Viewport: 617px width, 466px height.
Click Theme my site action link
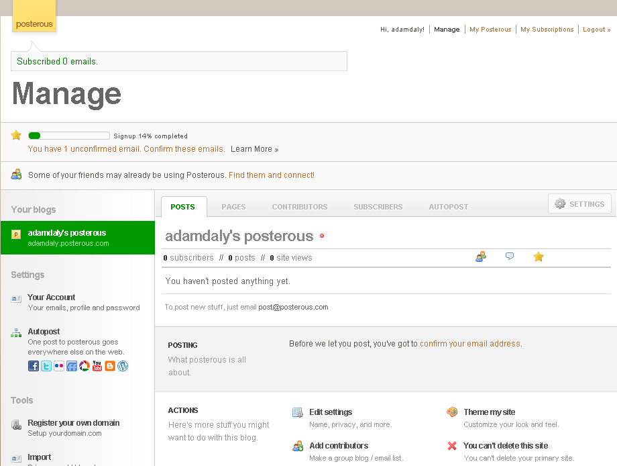489,412
